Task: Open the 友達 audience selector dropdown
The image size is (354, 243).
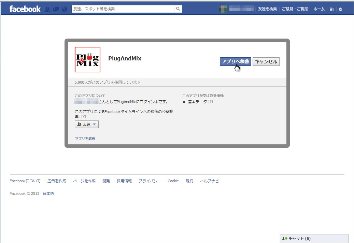Action: coord(86,124)
